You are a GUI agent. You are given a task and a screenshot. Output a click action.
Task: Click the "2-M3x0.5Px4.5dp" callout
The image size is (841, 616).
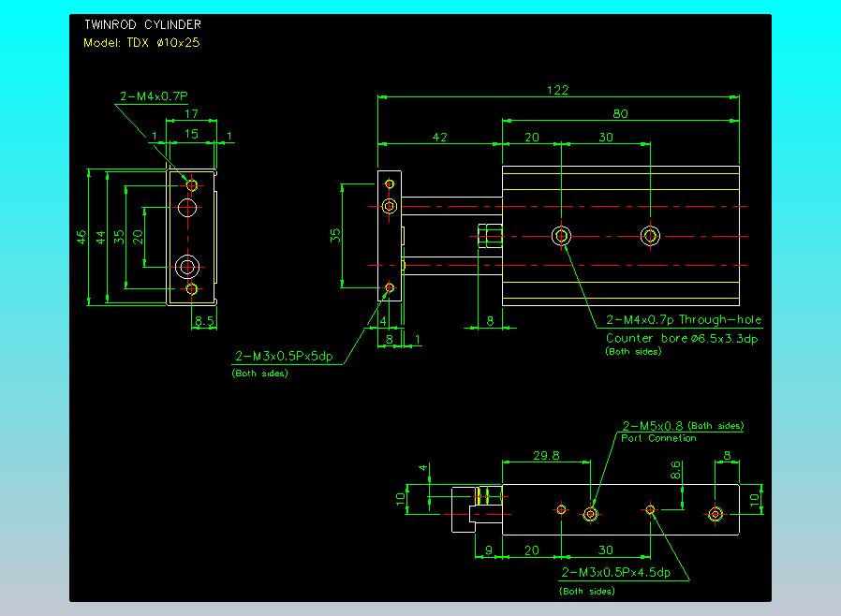tap(615, 573)
